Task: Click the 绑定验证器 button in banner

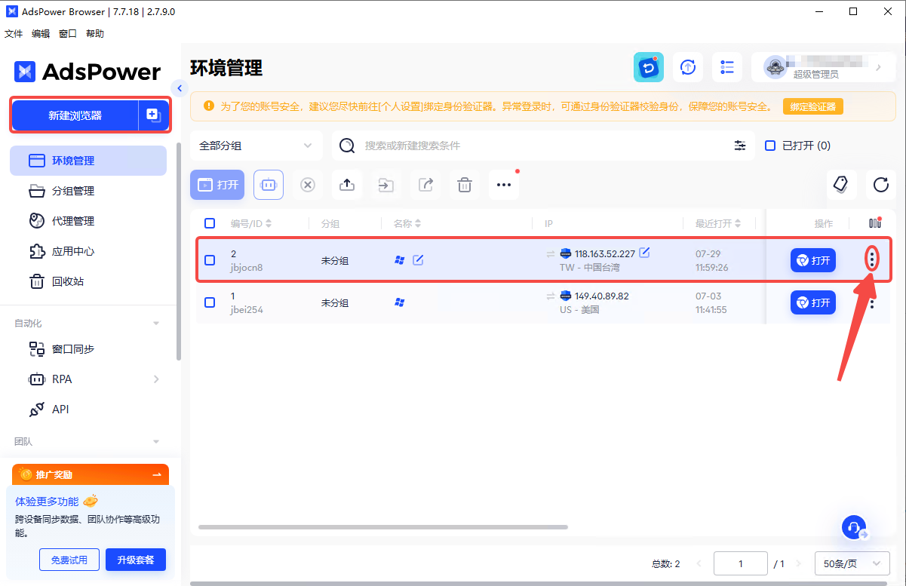Action: pyautogui.click(x=812, y=107)
